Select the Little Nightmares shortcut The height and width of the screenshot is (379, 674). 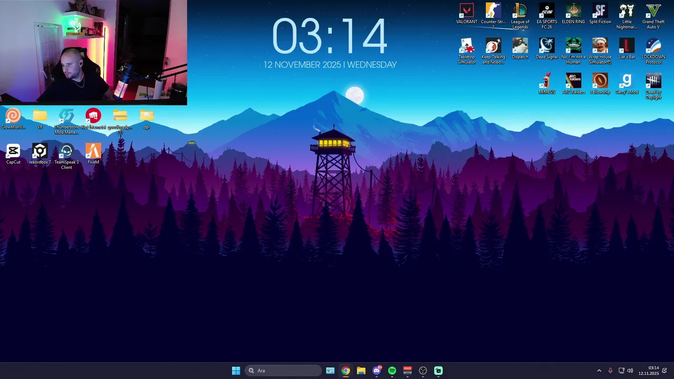(x=627, y=16)
